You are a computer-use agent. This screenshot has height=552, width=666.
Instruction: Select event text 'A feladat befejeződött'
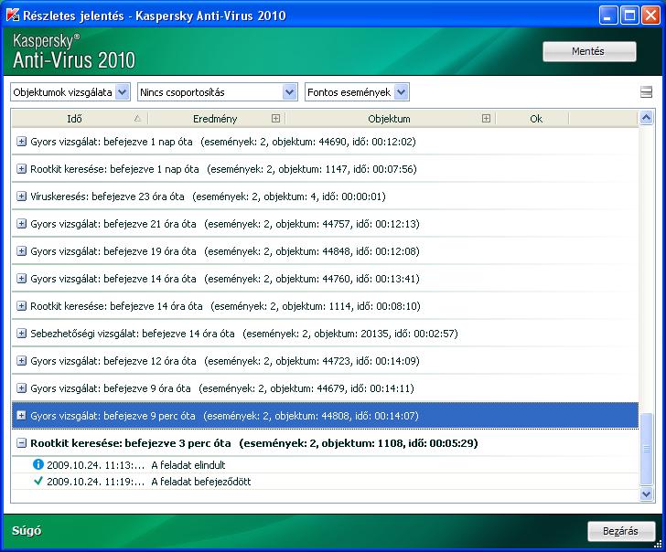point(201,482)
